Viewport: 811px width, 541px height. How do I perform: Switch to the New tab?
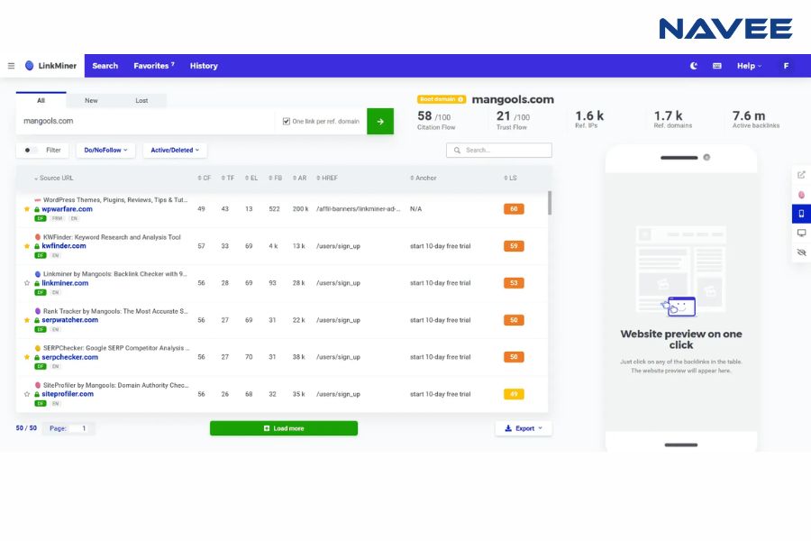tap(91, 100)
